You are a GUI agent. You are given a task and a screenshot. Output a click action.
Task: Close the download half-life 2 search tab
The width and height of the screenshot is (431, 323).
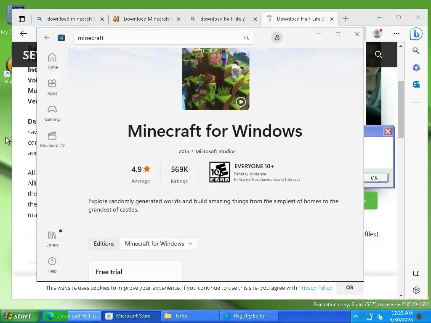[255, 19]
